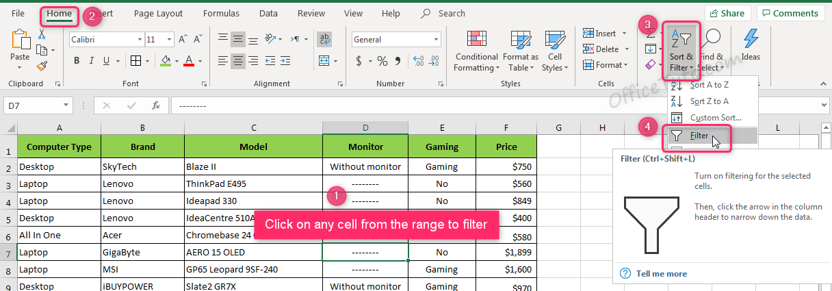The width and height of the screenshot is (832, 291).
Task: Apply Comma Style format
Action: (x=398, y=62)
